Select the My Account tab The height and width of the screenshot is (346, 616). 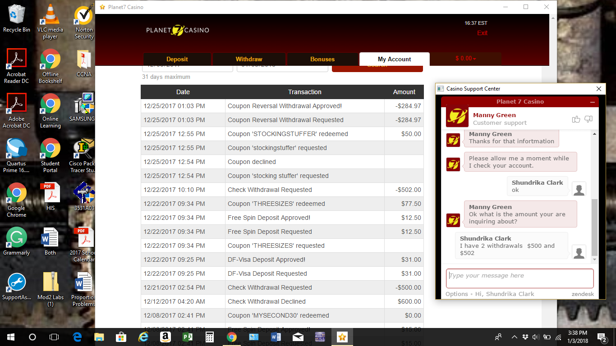395,59
